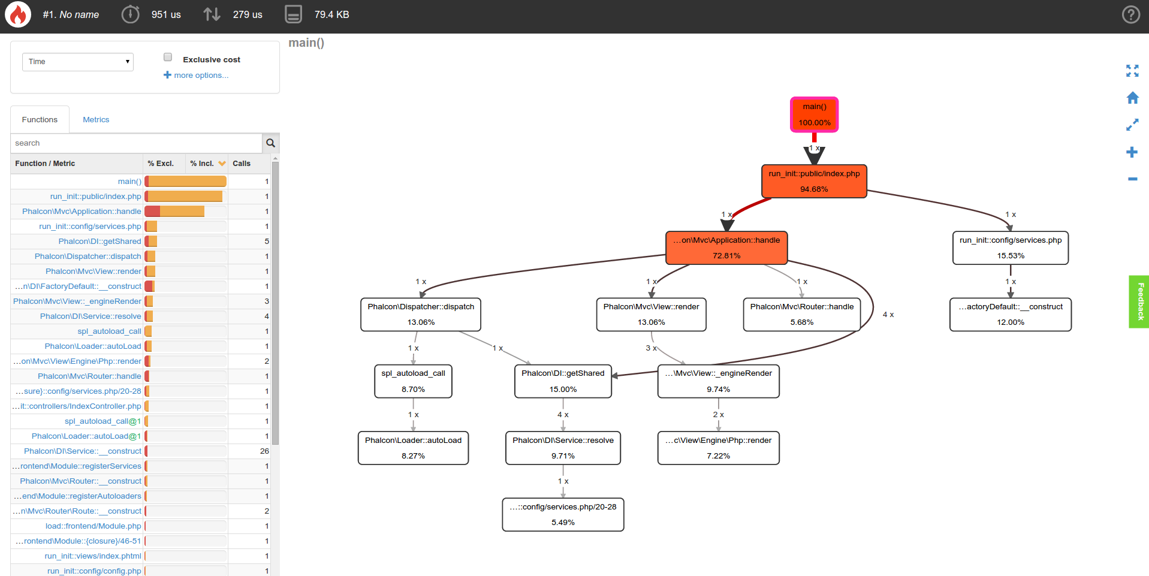Image resolution: width=1149 pixels, height=576 pixels.
Task: Click Phalcon\DI::getShared graph node
Action: [563, 381]
